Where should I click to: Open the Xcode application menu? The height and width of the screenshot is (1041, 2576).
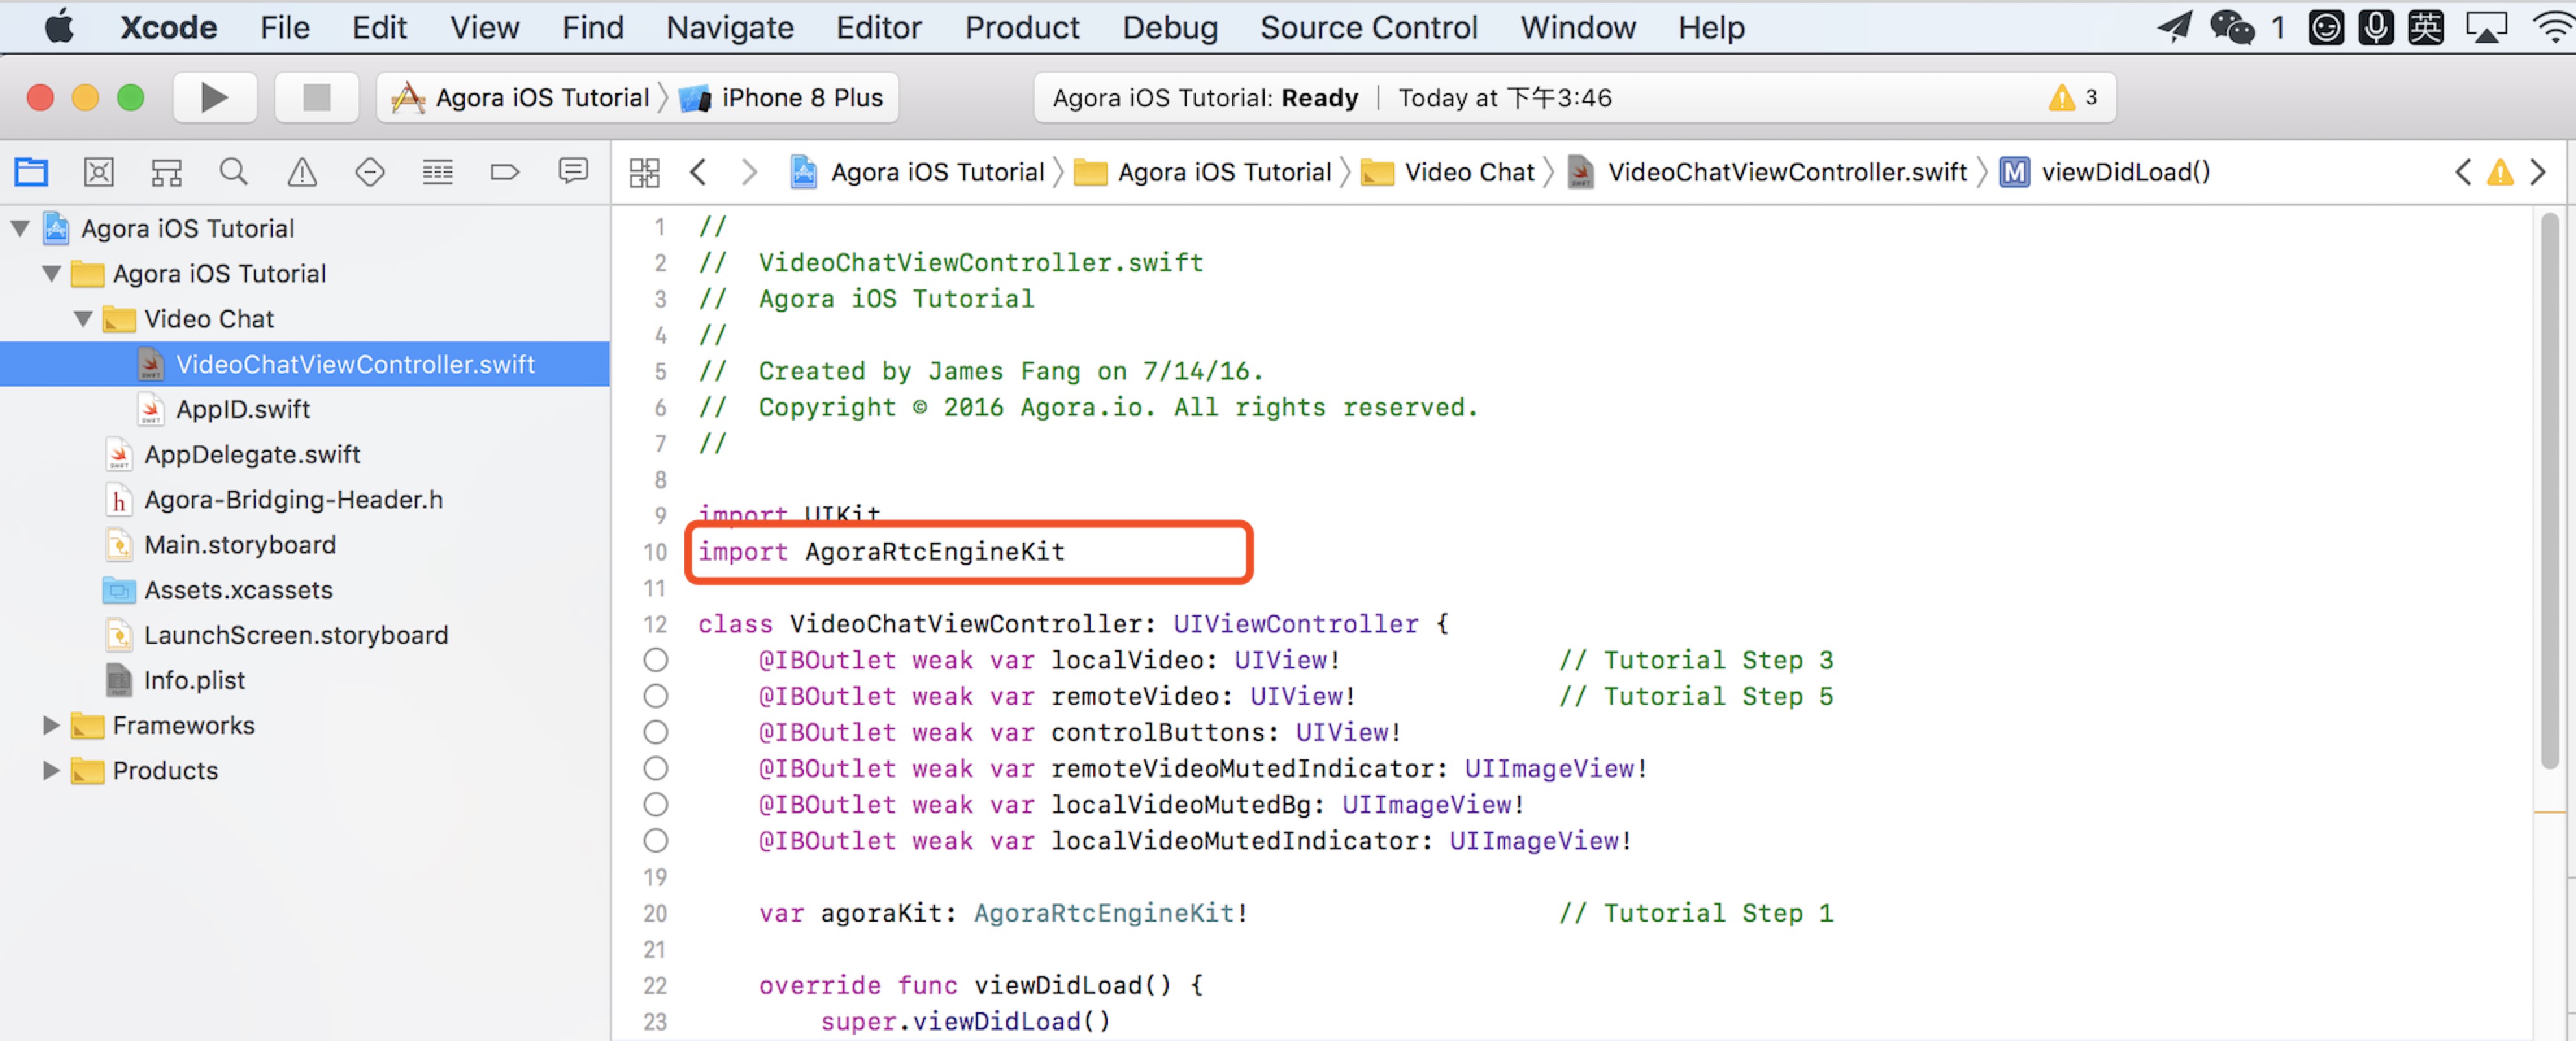coord(168,27)
